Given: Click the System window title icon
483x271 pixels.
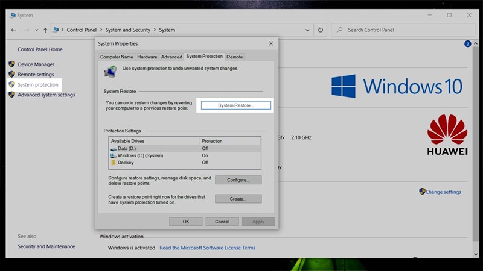Looking at the screenshot, I should 13,16.
